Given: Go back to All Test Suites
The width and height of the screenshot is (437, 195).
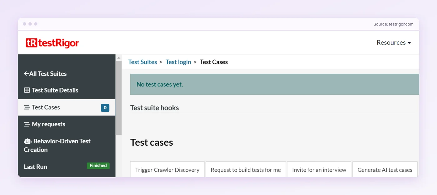Looking at the screenshot, I should (45, 74).
